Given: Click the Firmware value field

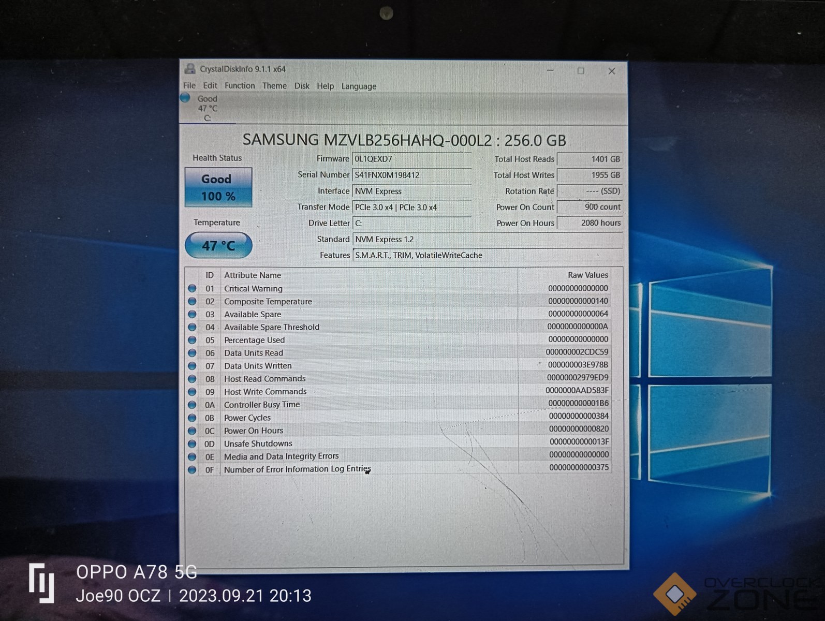Looking at the screenshot, I should tap(412, 159).
